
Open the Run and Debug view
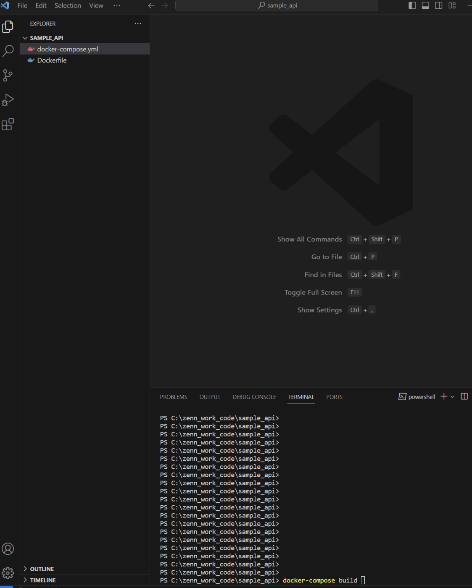[x=8, y=100]
